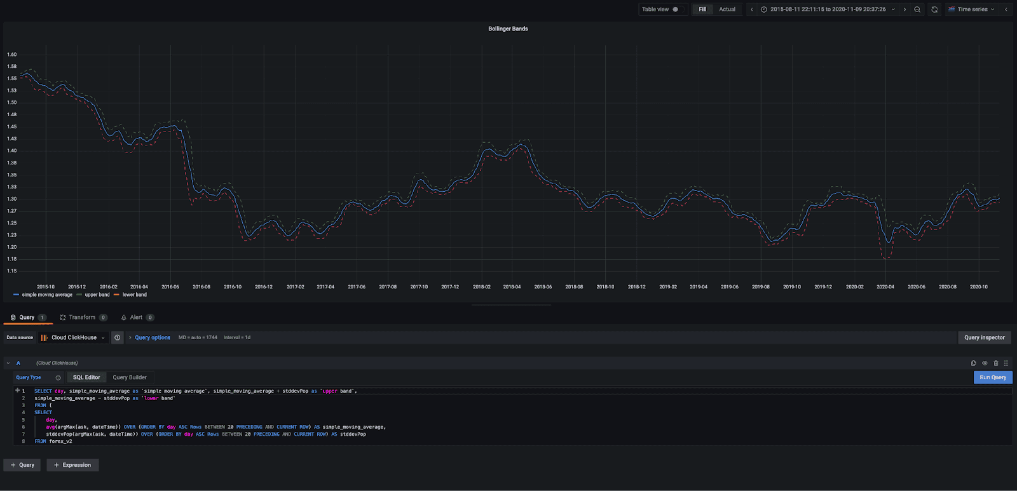Viewport: 1017px width, 491px height.
Task: Shift time range backward
Action: [x=752, y=10]
